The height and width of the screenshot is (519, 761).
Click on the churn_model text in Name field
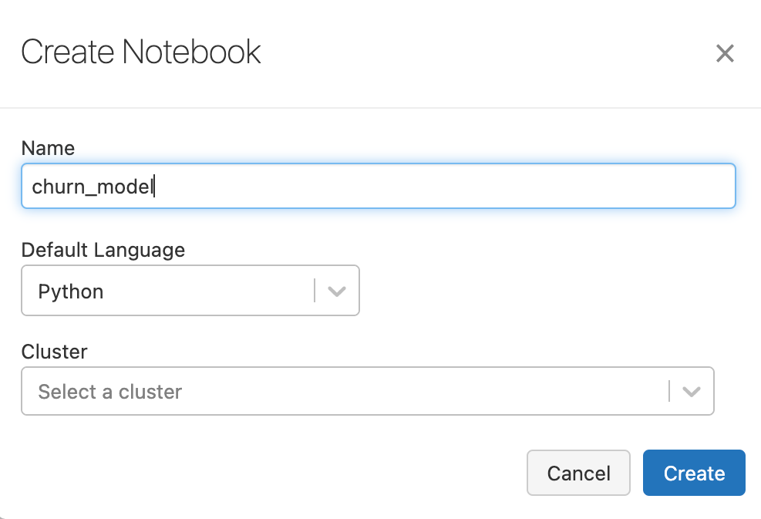[93, 187]
